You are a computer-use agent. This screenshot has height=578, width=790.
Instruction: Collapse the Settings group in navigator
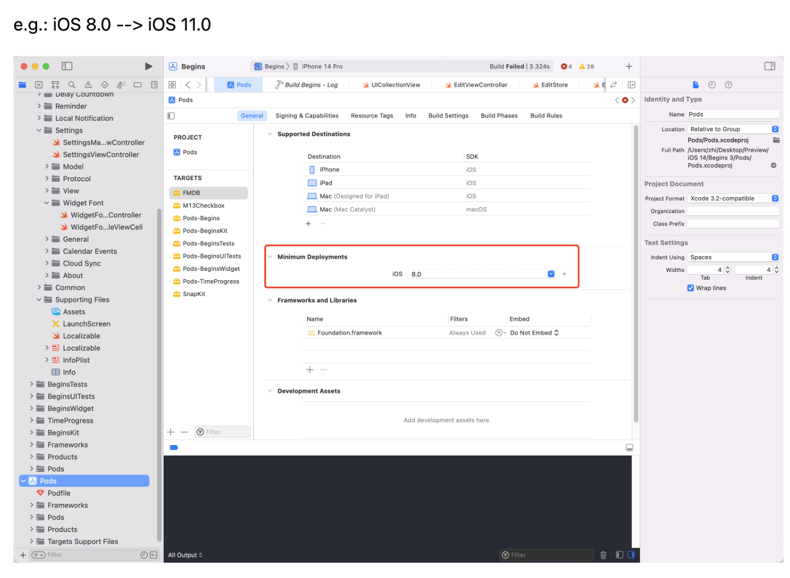point(39,131)
